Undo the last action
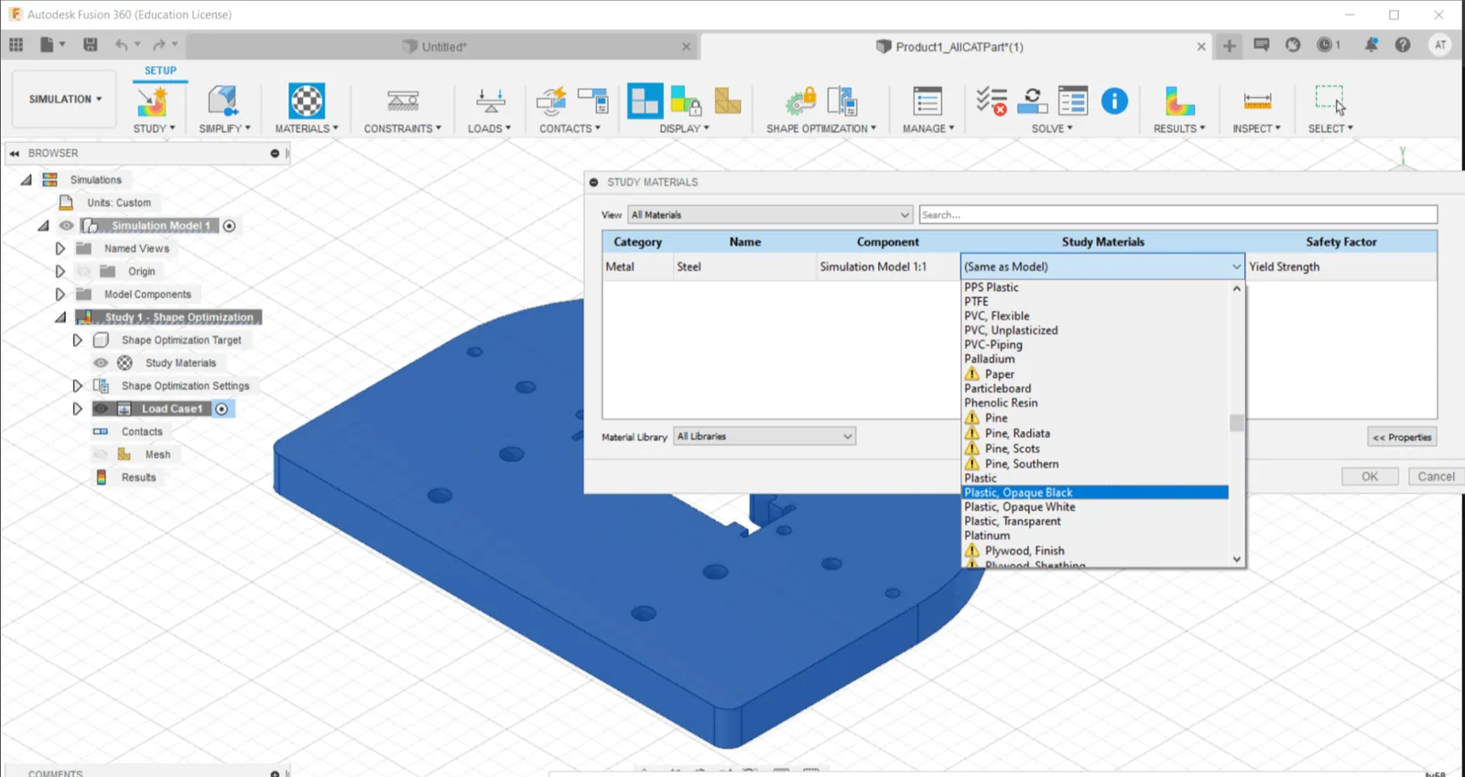This screenshot has width=1465, height=777. point(122,44)
